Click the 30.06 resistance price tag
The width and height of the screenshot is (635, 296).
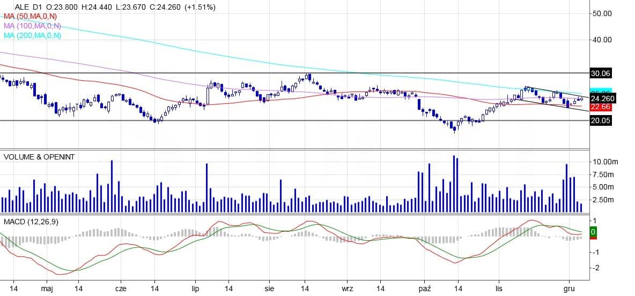point(601,73)
